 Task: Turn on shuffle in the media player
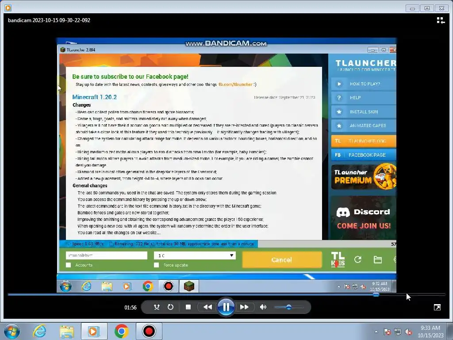point(157,307)
